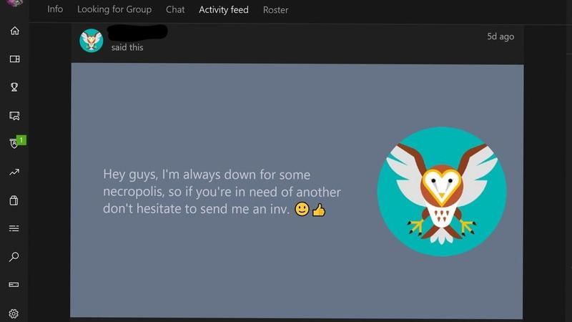Click the small owl avatar of poster
572x322 pixels.
click(x=92, y=41)
